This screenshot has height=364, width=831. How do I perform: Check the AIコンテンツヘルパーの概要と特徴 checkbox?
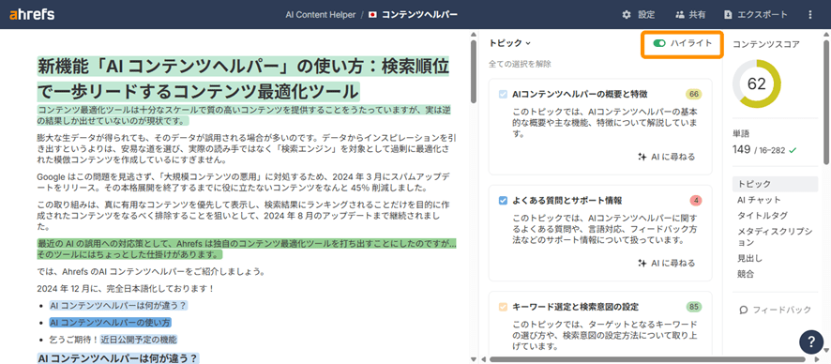(x=503, y=95)
